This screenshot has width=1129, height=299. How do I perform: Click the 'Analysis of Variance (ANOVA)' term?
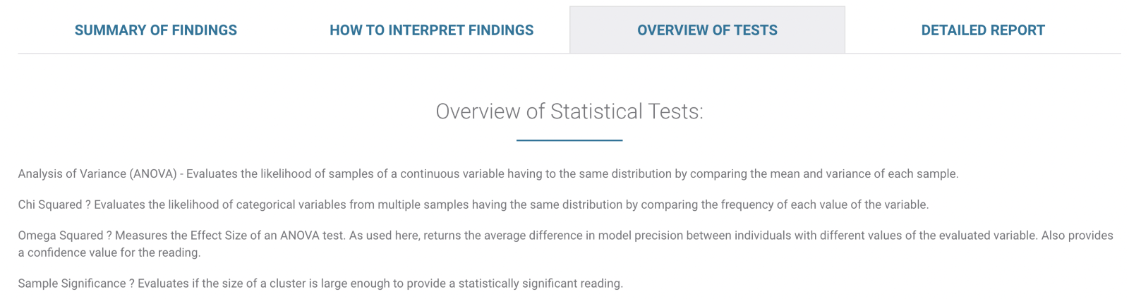pos(97,173)
